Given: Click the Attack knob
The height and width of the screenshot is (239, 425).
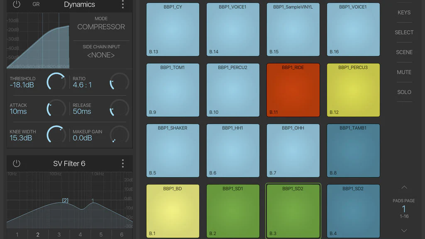Looking at the screenshot, I should click(x=56, y=108).
